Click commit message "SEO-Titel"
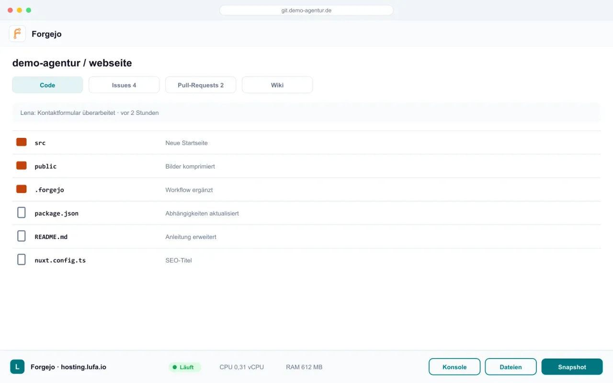613x383 pixels. (179, 260)
